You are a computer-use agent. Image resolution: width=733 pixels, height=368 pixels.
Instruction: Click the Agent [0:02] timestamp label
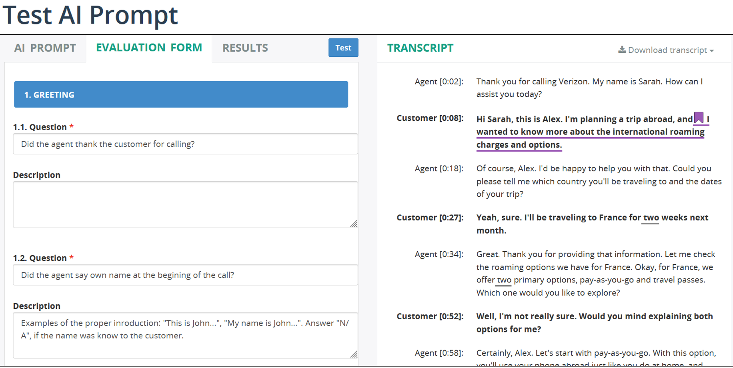439,82
